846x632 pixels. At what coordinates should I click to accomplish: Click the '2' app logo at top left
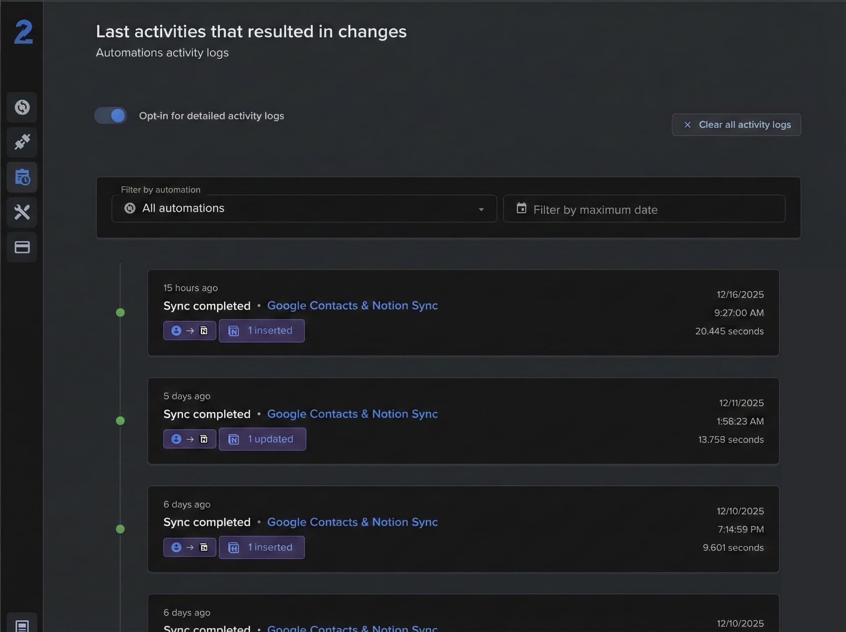pos(23,32)
